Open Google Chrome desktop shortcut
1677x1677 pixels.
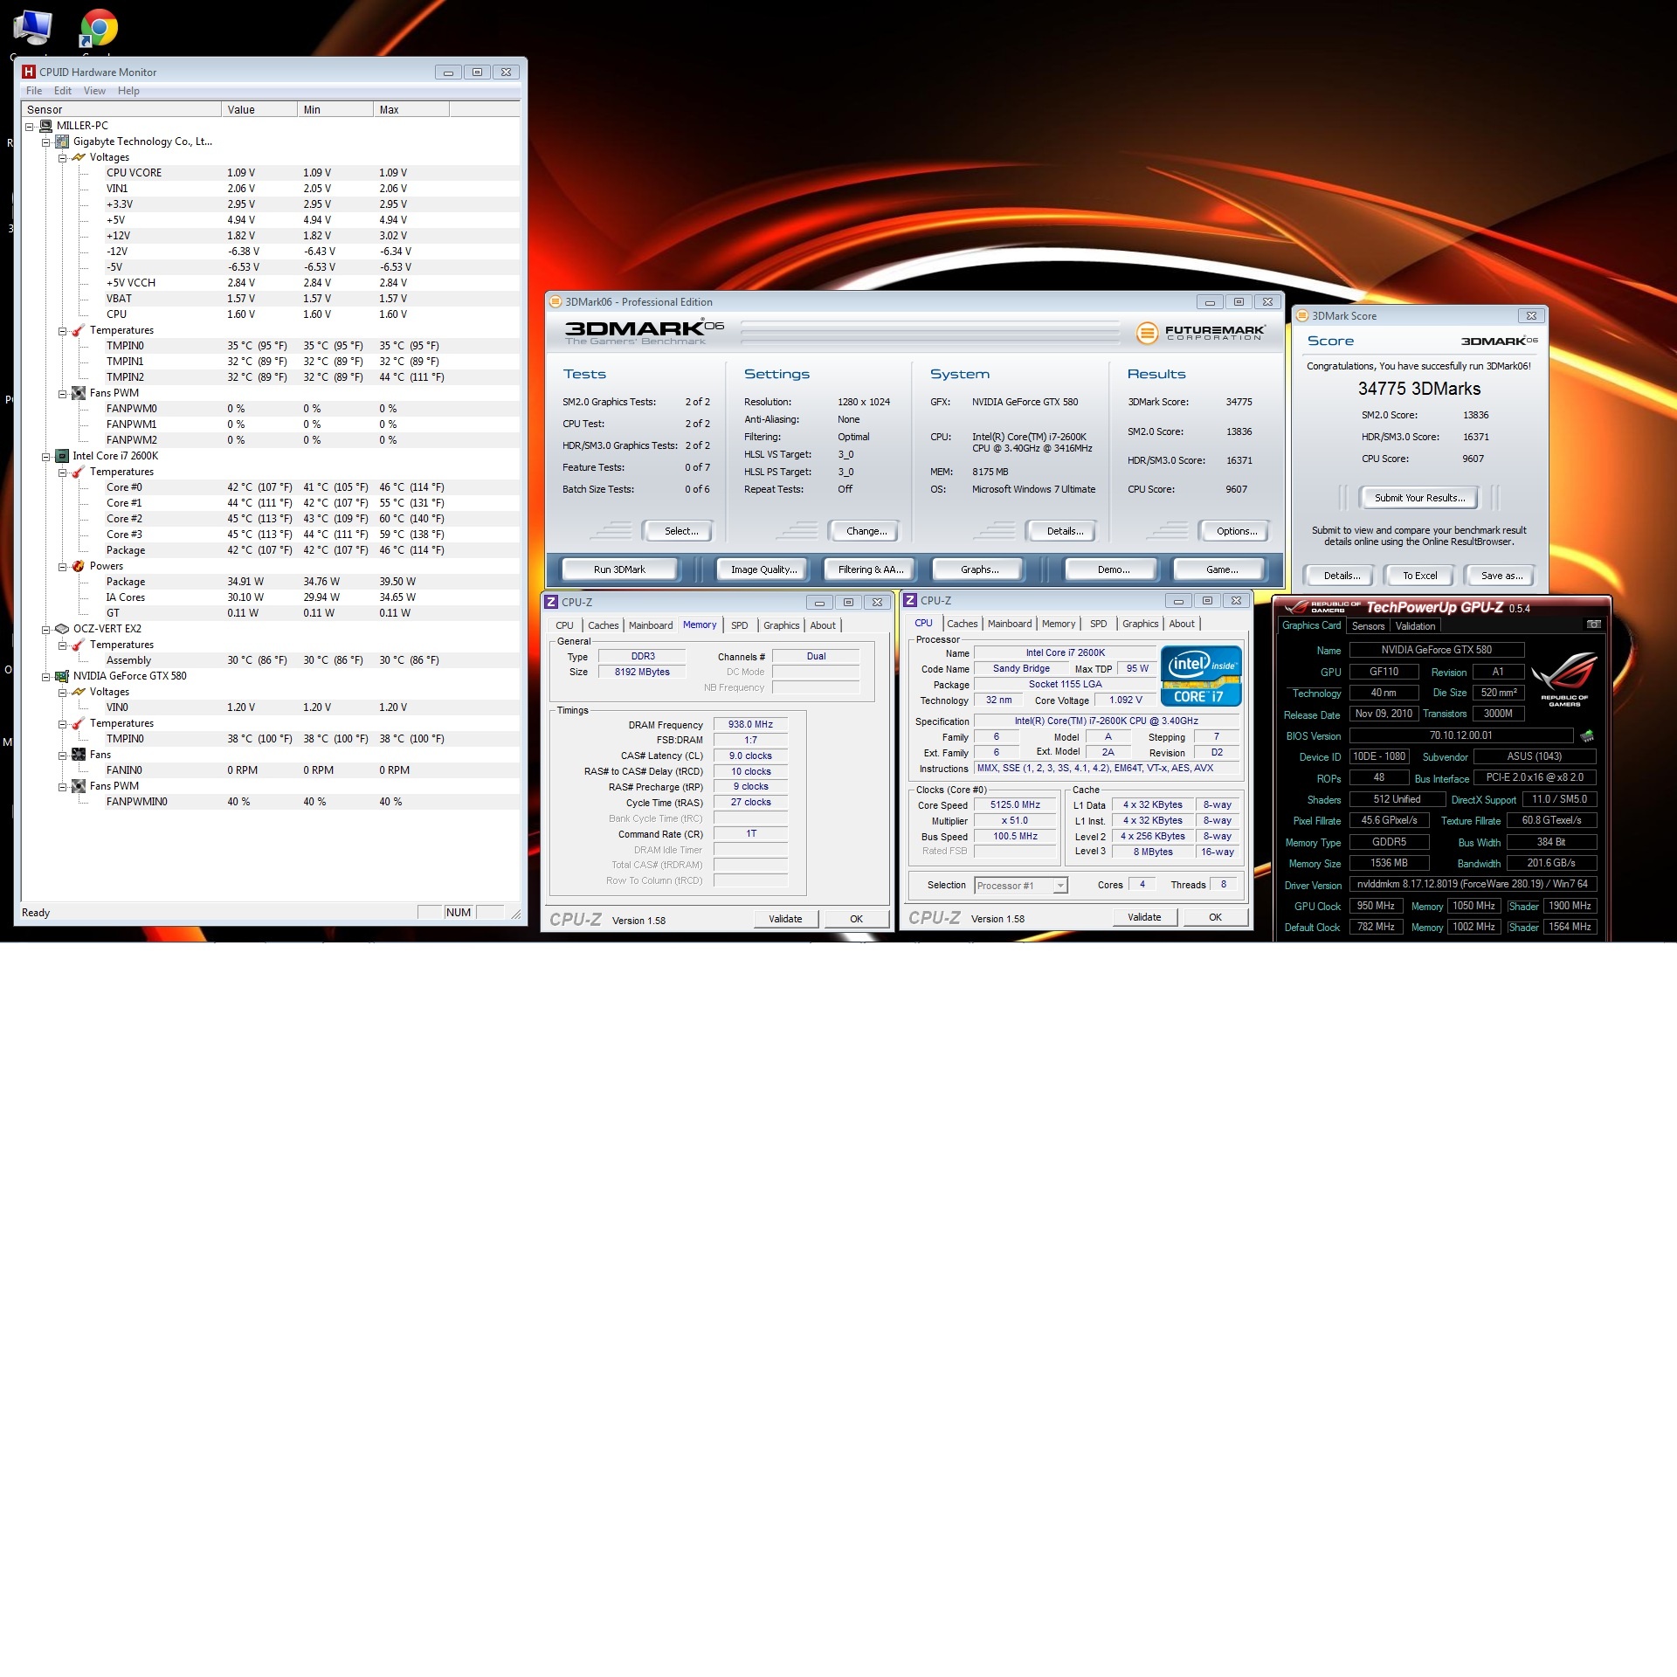[99, 29]
